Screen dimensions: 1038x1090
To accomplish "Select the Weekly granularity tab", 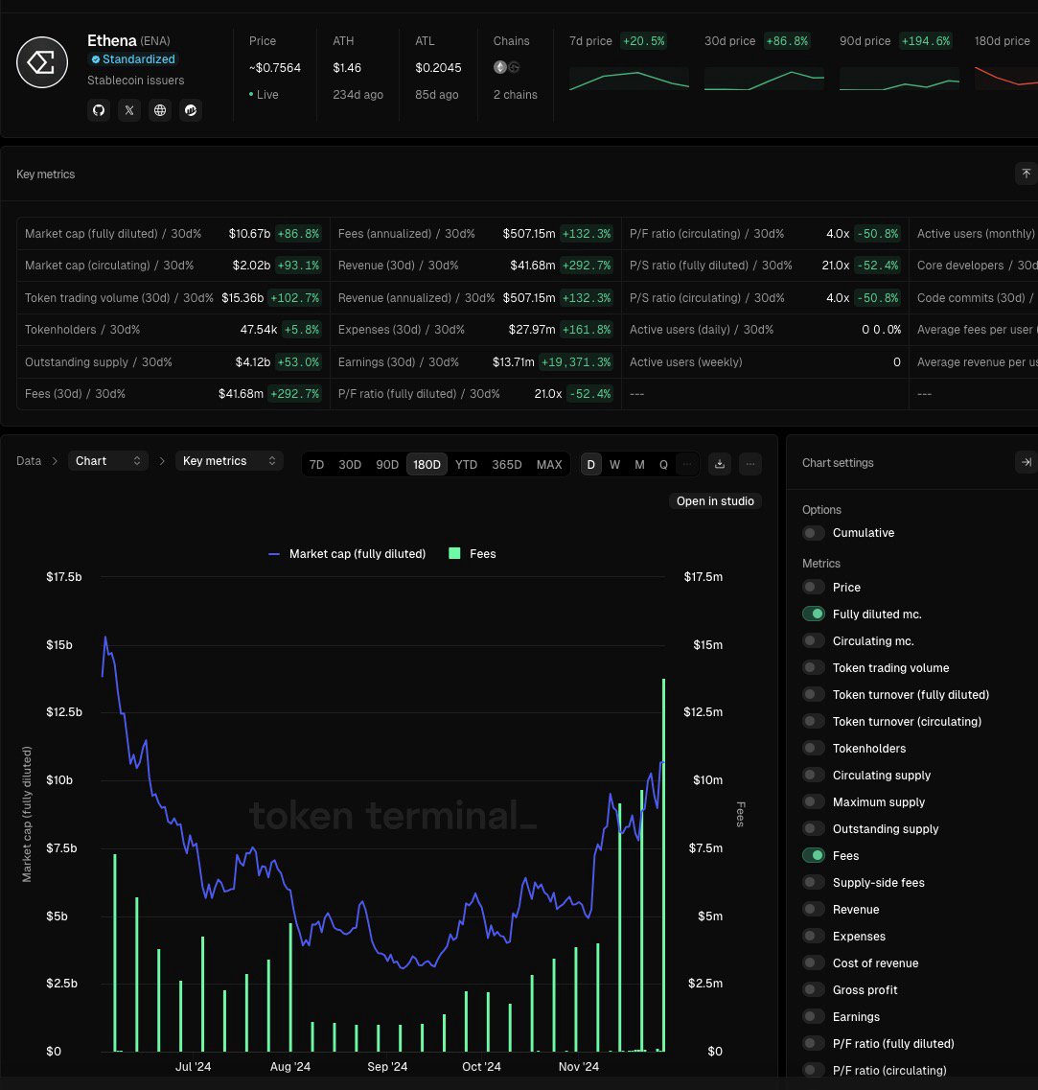I will click(614, 464).
